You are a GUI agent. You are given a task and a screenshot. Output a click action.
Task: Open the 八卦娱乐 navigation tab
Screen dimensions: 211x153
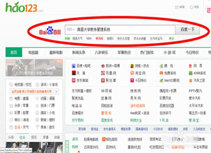101,53
